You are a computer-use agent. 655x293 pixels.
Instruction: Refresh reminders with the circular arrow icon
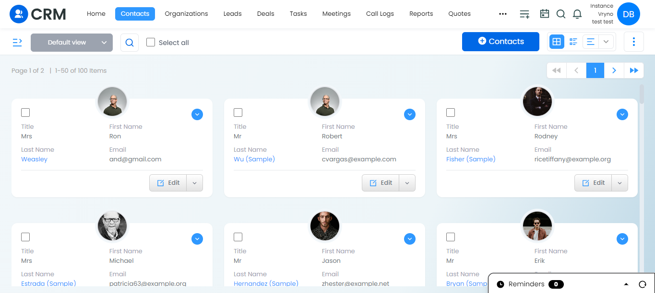pyautogui.click(x=643, y=284)
